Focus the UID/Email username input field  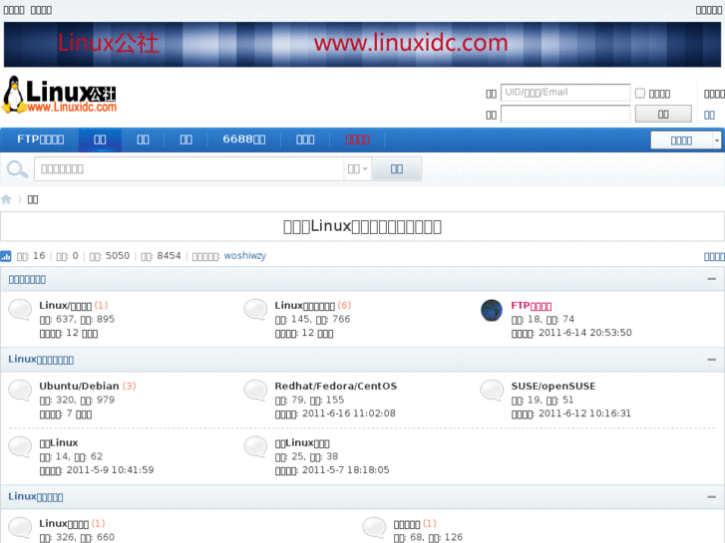pyautogui.click(x=565, y=93)
